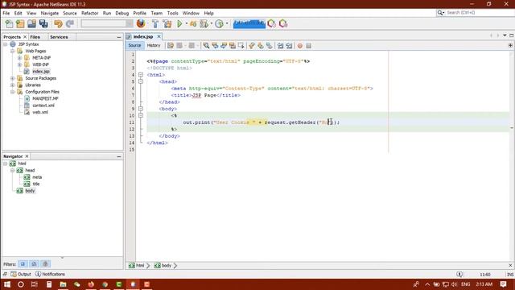The image size is (515, 290).
Task: Open the Debug menu
Action: [x=122, y=13]
